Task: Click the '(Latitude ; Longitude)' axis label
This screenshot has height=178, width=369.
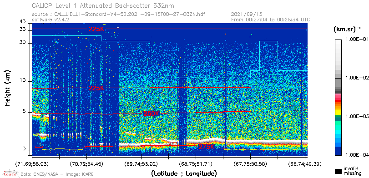Action: [184, 174]
